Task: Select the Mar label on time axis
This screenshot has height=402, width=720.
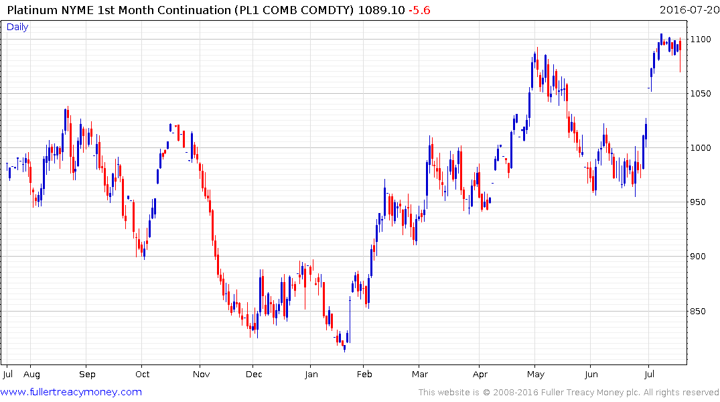Action: tap(420, 375)
